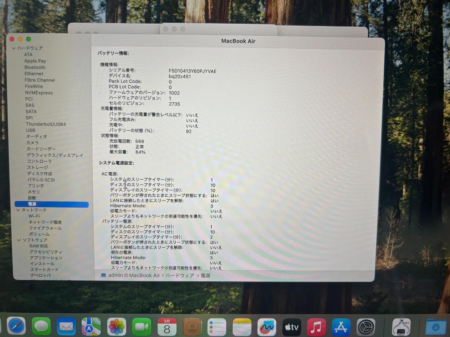The height and width of the screenshot is (337, 450).
Task: Select RAW対応 under ソフトウェア
Action: [39, 246]
